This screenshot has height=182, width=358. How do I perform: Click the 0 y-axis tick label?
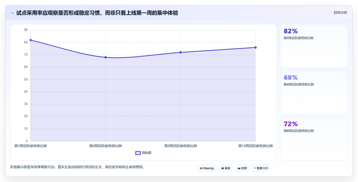(x=27, y=141)
